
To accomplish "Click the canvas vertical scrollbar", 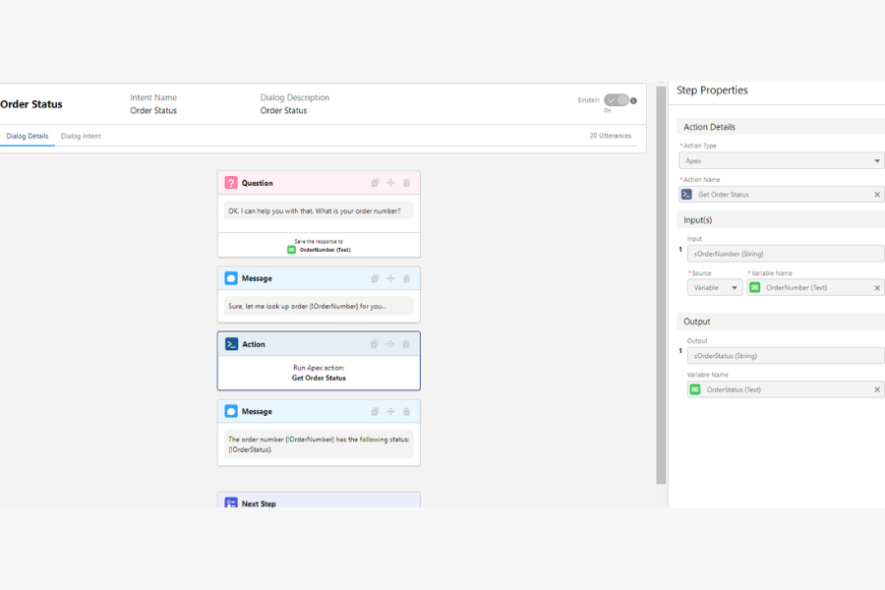I will point(661,285).
